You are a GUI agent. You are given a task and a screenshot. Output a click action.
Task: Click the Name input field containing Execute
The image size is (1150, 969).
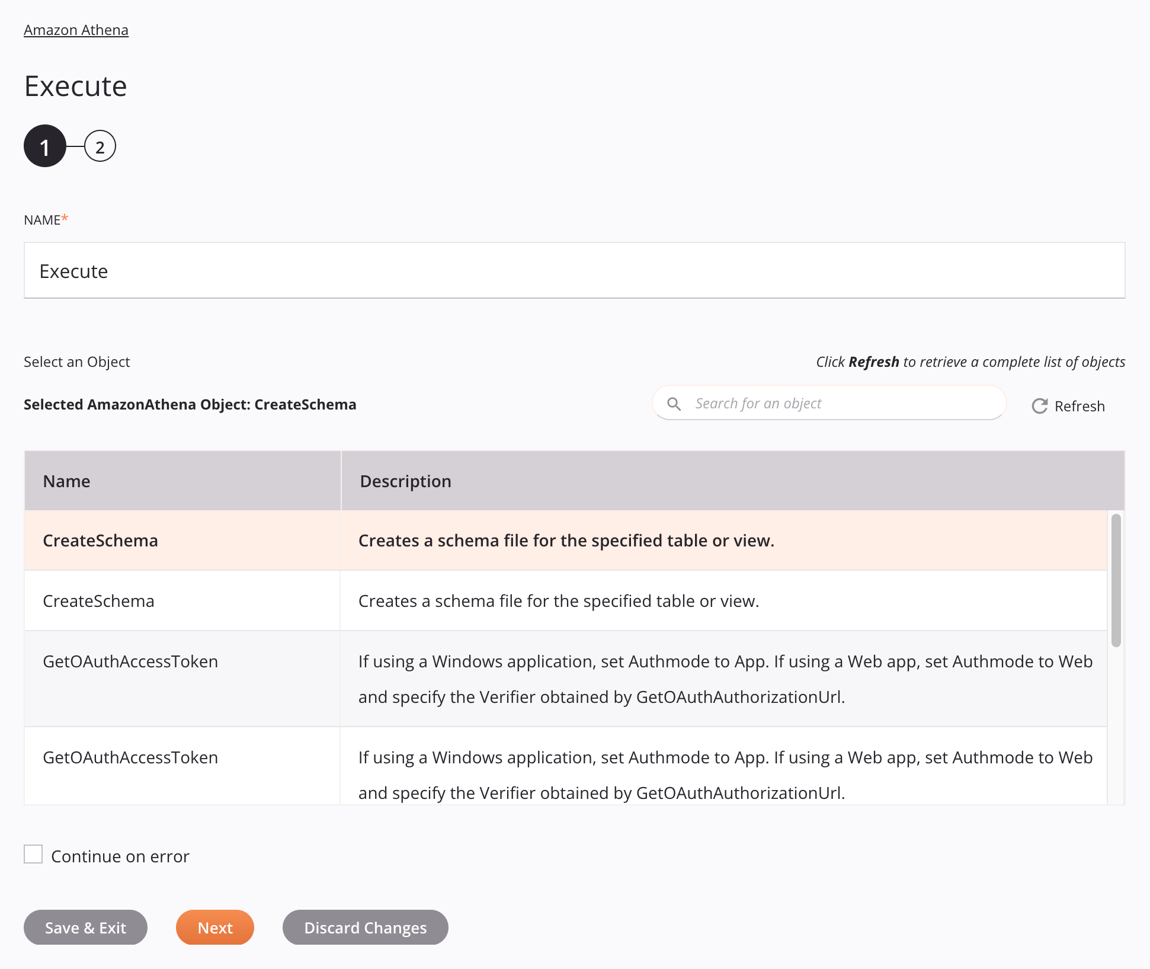574,270
